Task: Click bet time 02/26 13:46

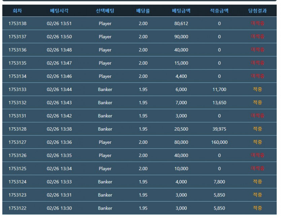Action: 59,76
